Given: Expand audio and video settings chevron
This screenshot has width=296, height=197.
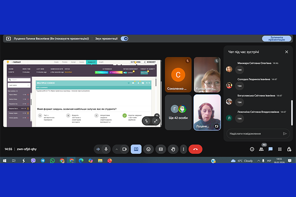Looking at the screenshot, I should [116, 149].
